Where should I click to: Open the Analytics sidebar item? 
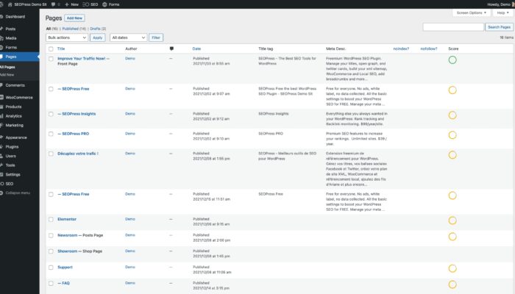13,116
